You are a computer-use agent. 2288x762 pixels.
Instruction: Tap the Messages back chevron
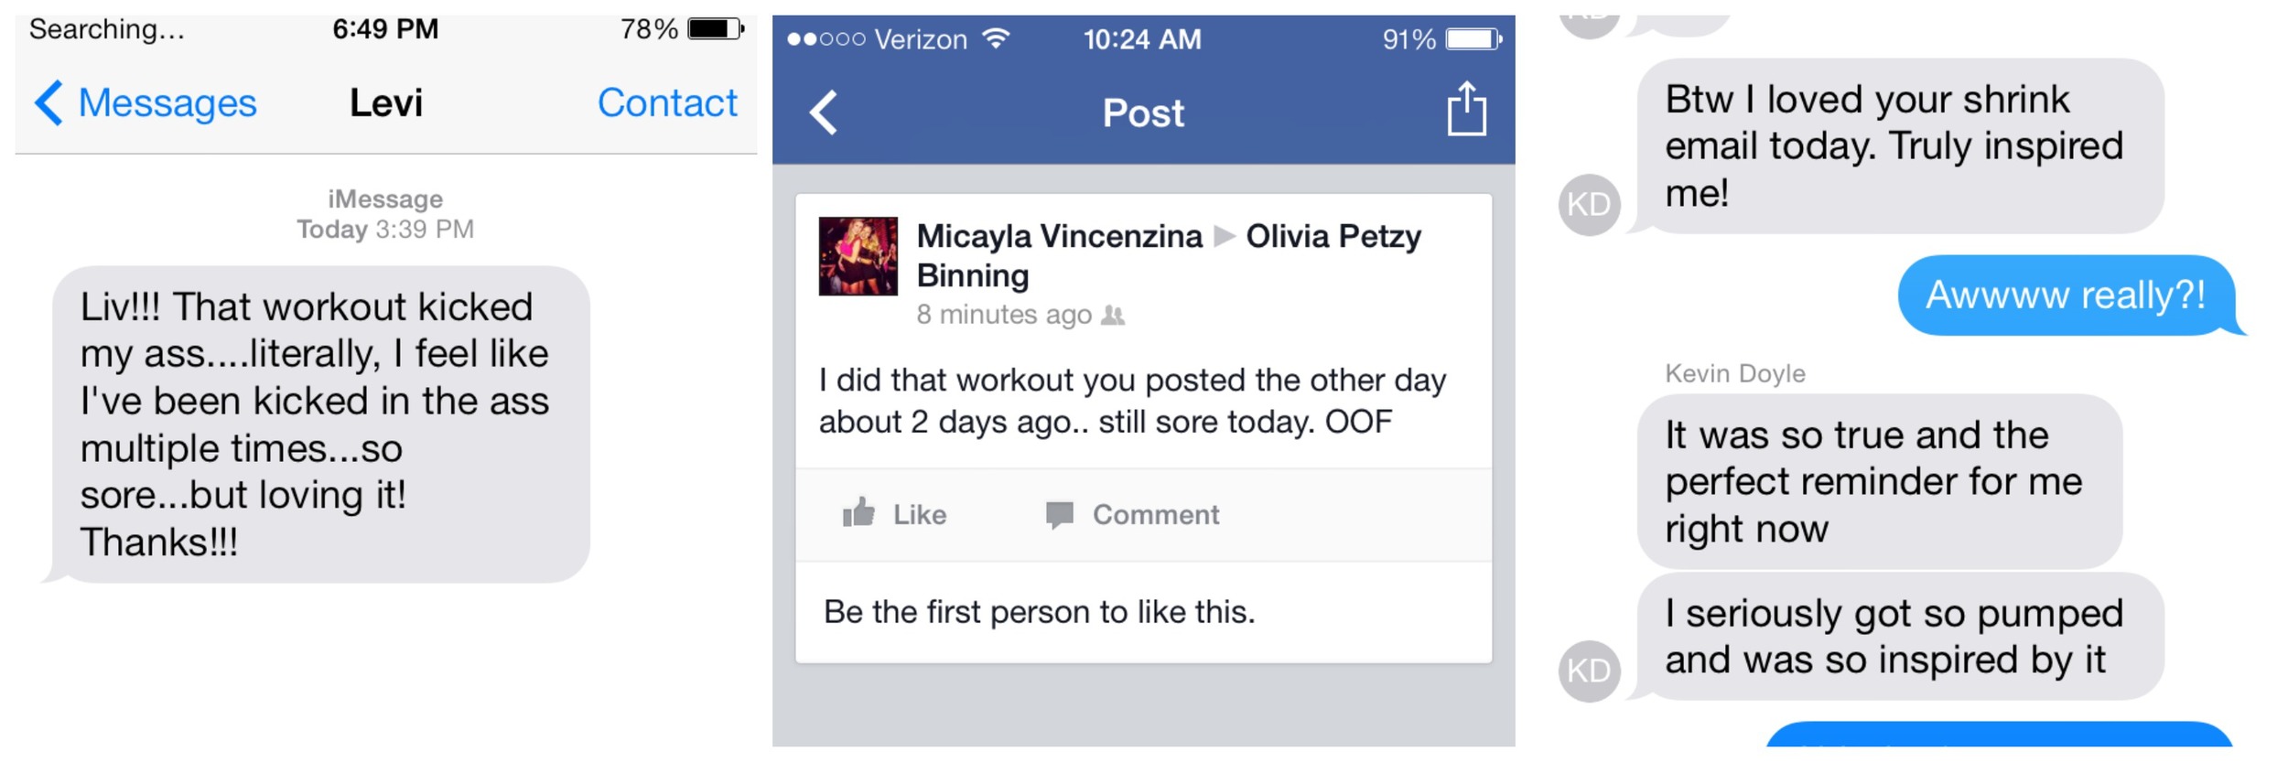click(49, 102)
